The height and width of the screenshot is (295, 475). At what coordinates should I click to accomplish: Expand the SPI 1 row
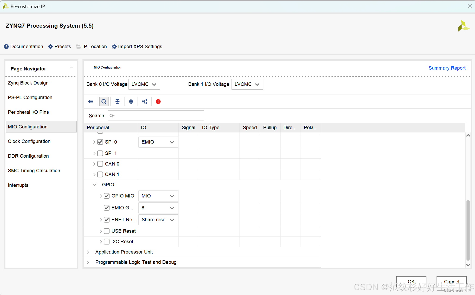point(94,153)
